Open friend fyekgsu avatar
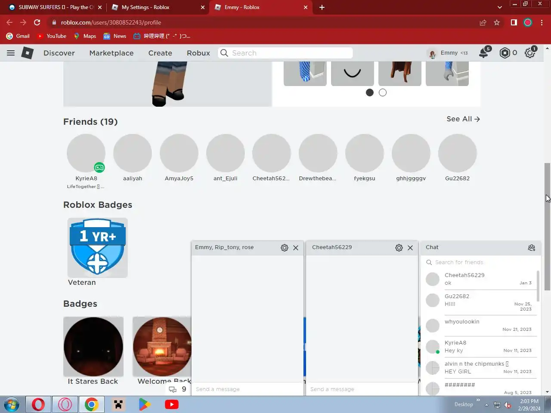Viewport: 551px width, 413px height. click(365, 153)
